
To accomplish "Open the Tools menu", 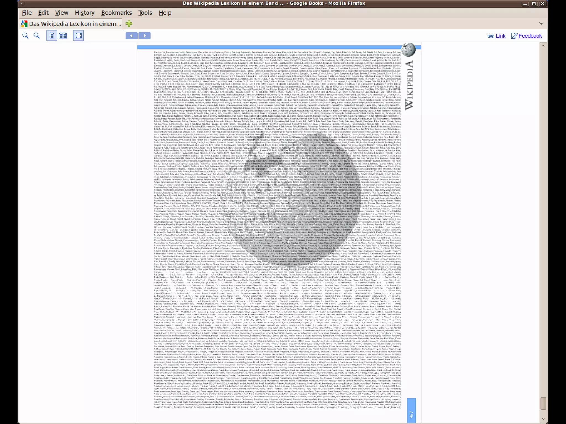I will [x=145, y=13].
